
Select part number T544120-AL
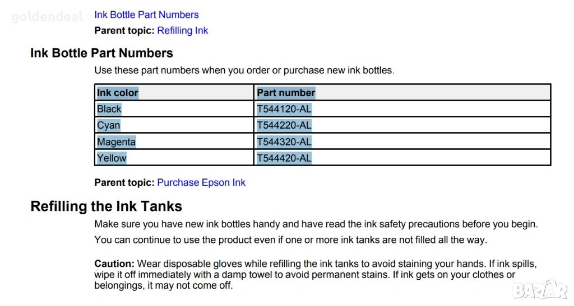(284, 109)
